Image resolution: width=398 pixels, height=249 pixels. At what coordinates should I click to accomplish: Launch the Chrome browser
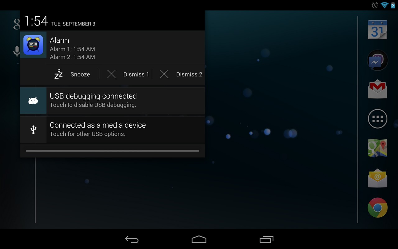[377, 208]
